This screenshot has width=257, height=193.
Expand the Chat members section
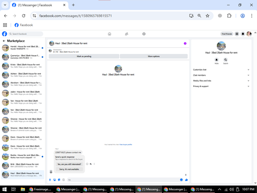[221, 75]
